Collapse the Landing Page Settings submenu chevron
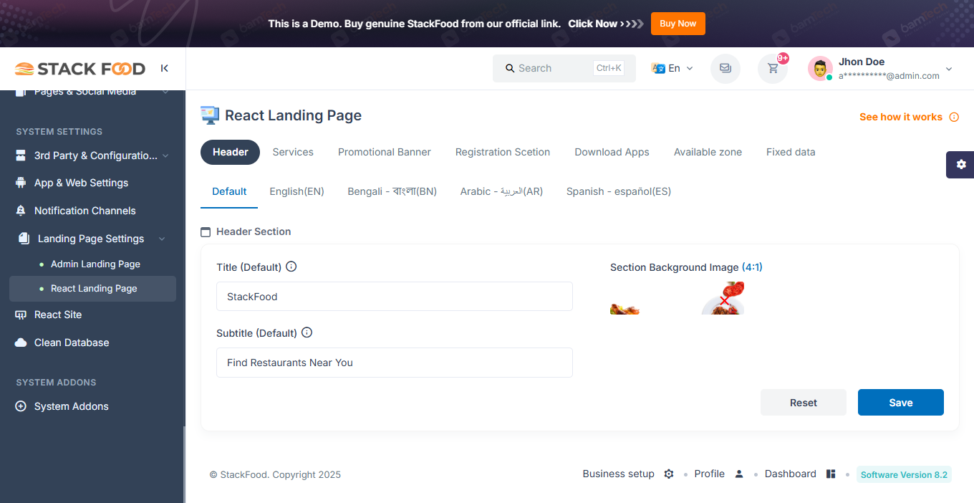Screen dimensions: 974x503 (162, 239)
